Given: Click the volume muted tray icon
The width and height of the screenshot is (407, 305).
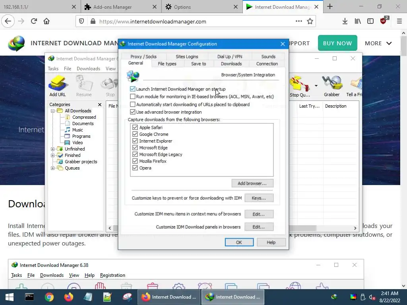Looking at the screenshot, I should [372, 297].
